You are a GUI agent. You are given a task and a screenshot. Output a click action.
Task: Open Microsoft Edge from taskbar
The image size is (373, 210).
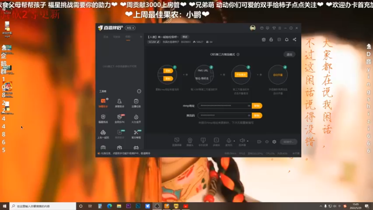110,206
